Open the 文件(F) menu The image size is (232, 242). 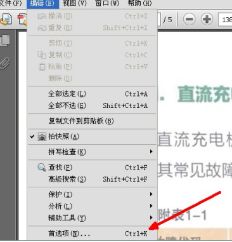[11, 3]
